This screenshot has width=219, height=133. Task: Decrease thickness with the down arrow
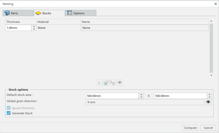34,29
